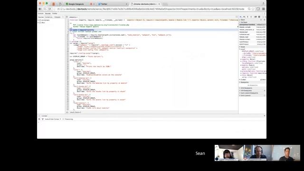The image size is (304, 171).
Task: Click the Chrome profile icon at top right
Action: point(263,3)
